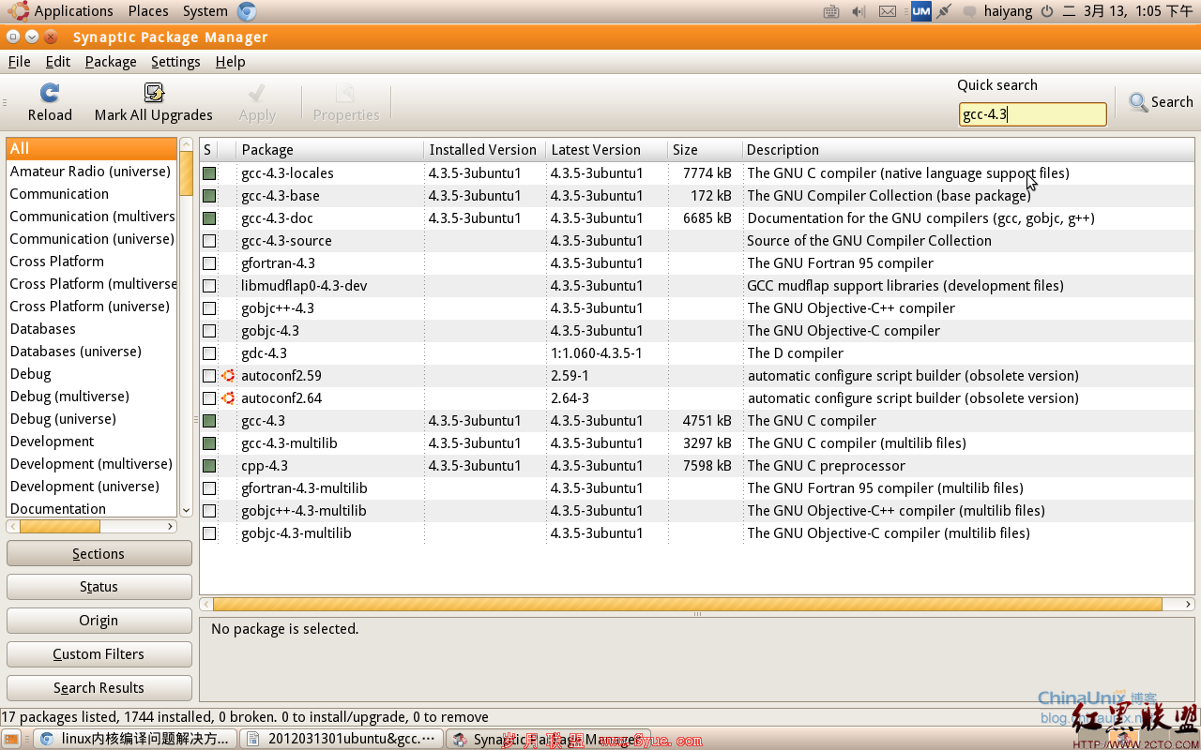The height and width of the screenshot is (750, 1201).
Task: Open the System menu
Action: [205, 11]
